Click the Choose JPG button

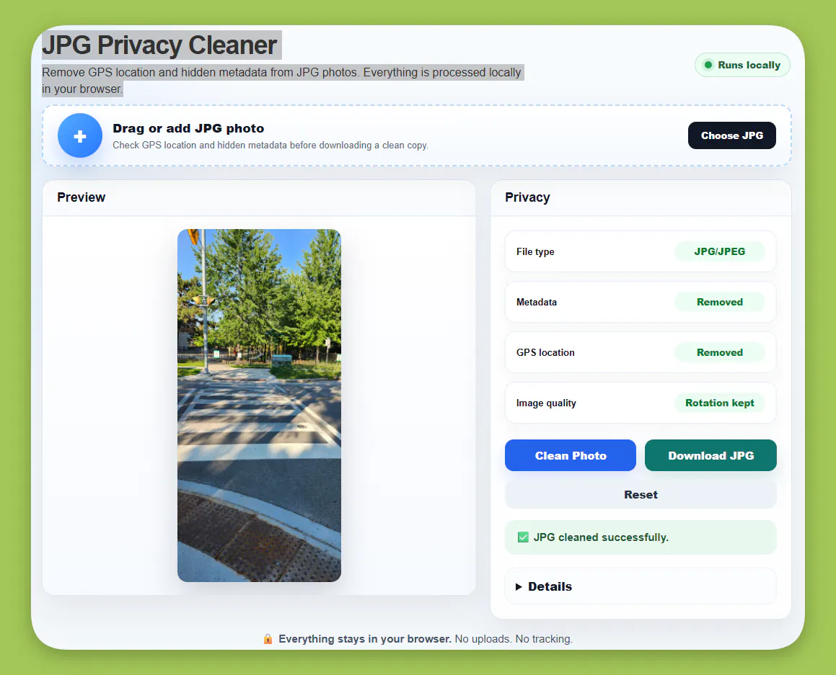click(x=731, y=135)
